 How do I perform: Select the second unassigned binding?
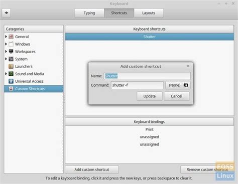[150, 144]
